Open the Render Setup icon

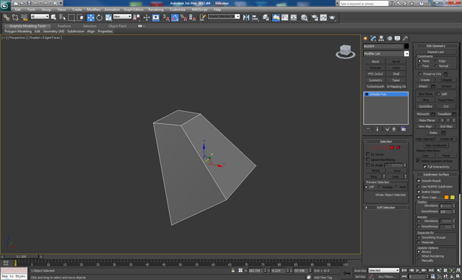pos(315,17)
